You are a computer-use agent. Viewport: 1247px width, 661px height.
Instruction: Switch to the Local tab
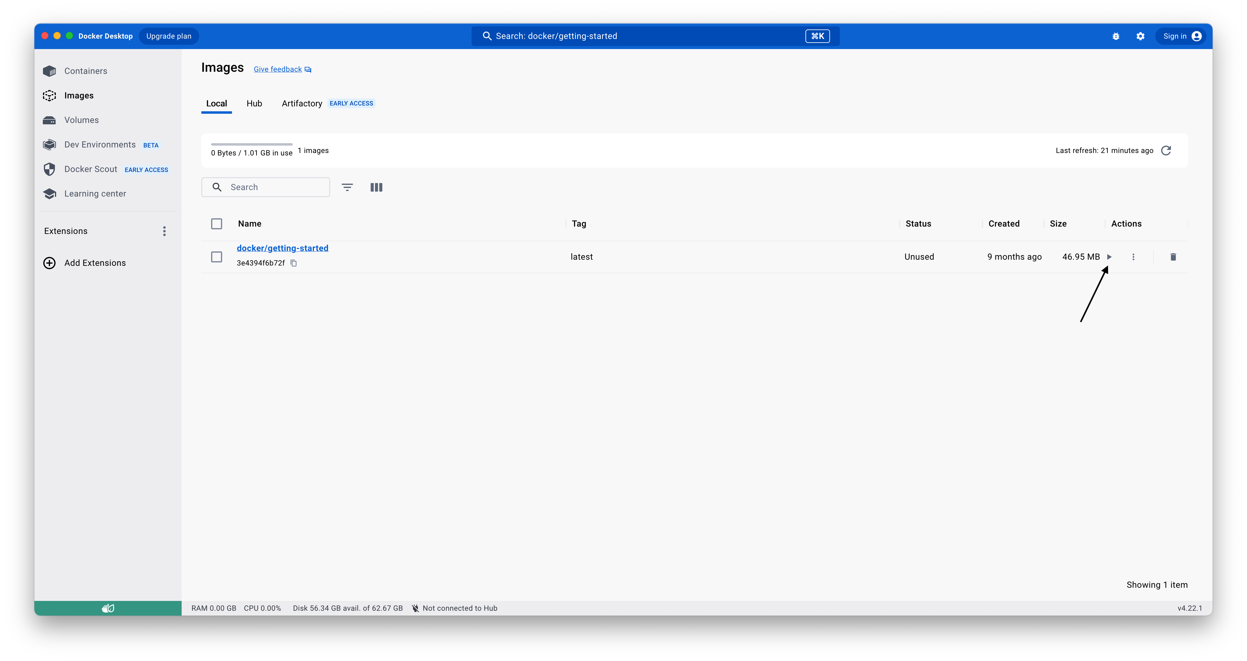point(216,104)
